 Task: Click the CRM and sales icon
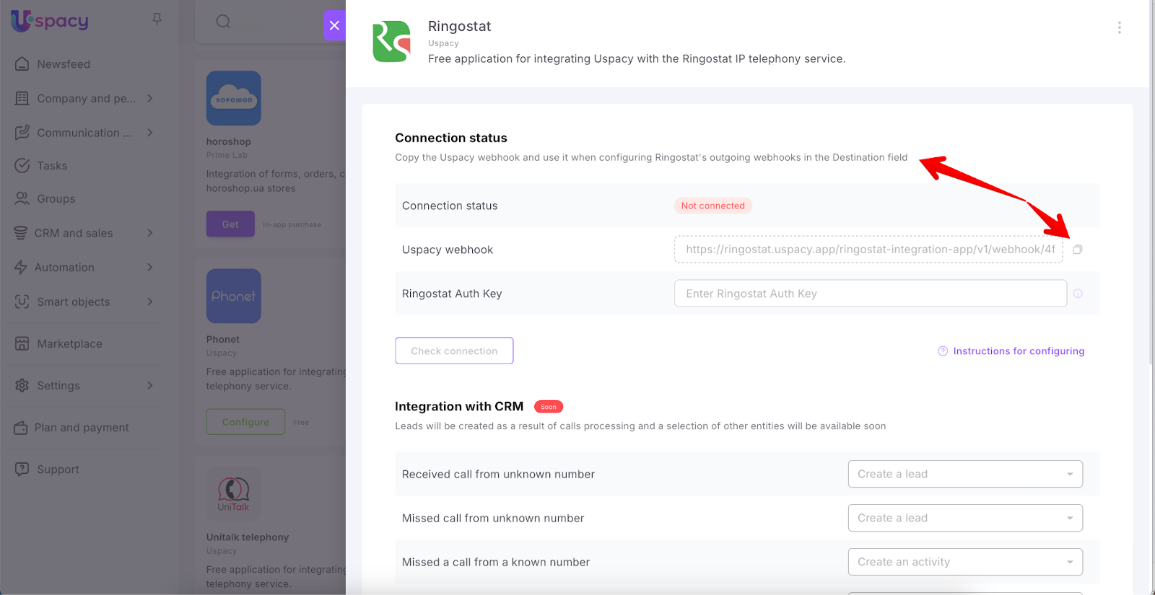[x=21, y=233]
